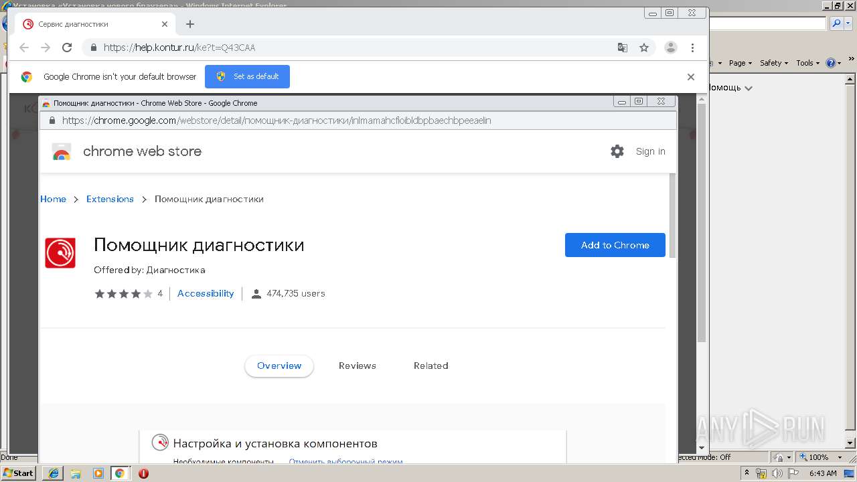Open Internet Explorer from the taskbar
This screenshot has width=857, height=482.
click(x=53, y=473)
